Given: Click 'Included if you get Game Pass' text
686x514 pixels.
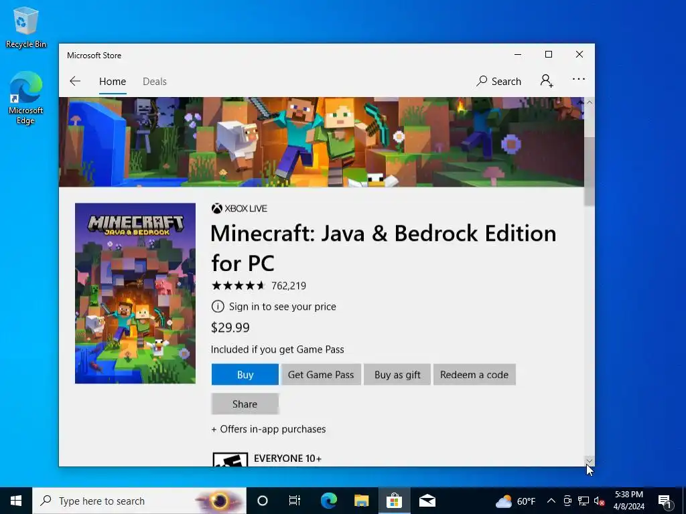Looking at the screenshot, I should click(277, 349).
